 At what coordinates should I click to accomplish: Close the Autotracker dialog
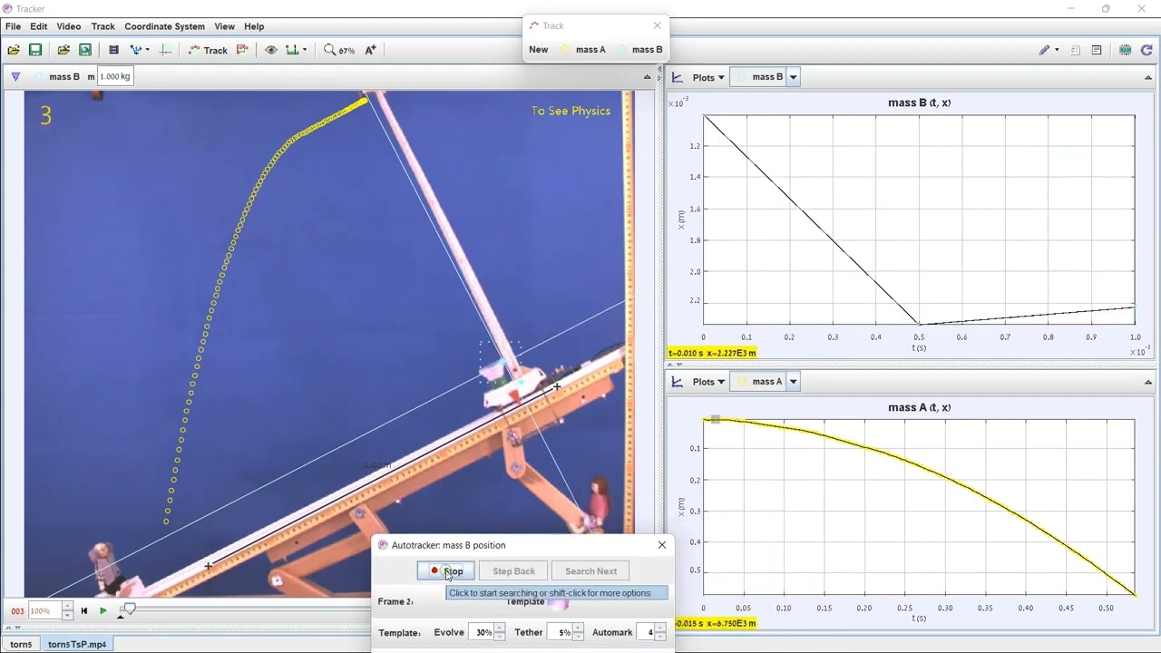[x=662, y=545]
